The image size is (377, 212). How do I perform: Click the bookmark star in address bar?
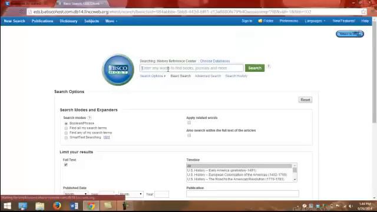[x=363, y=12]
